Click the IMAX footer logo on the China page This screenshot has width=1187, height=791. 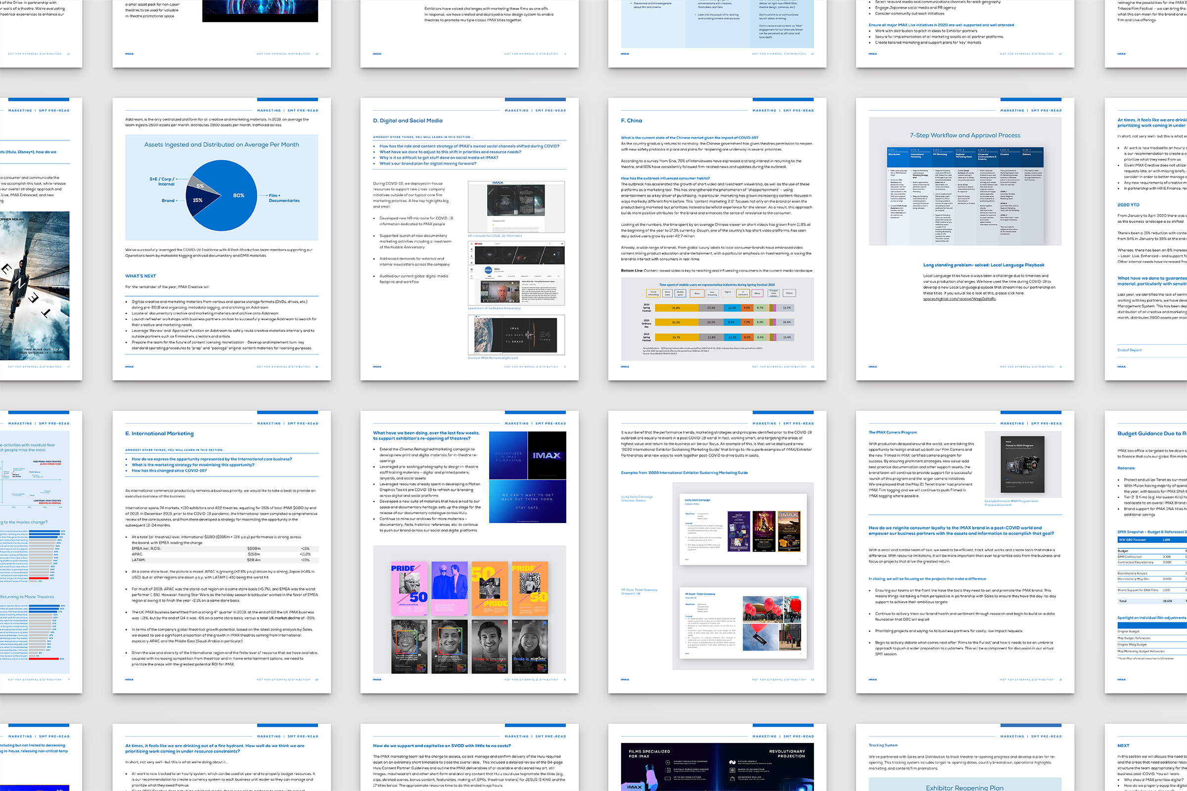click(625, 367)
